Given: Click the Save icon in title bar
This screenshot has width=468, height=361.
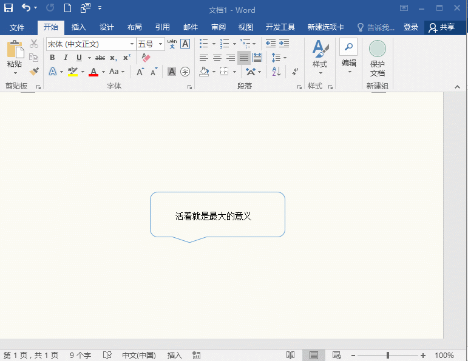Looking at the screenshot, I should point(8,8).
